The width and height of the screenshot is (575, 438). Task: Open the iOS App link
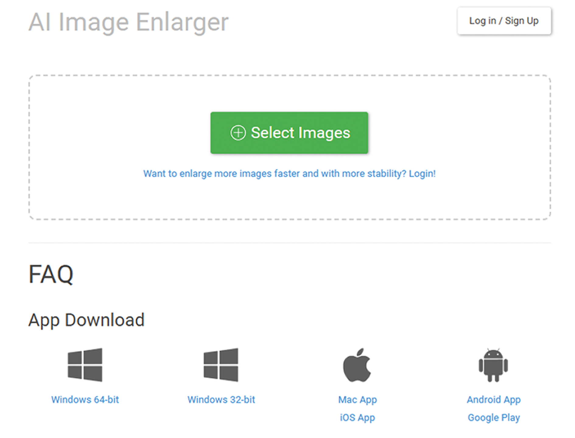357,418
